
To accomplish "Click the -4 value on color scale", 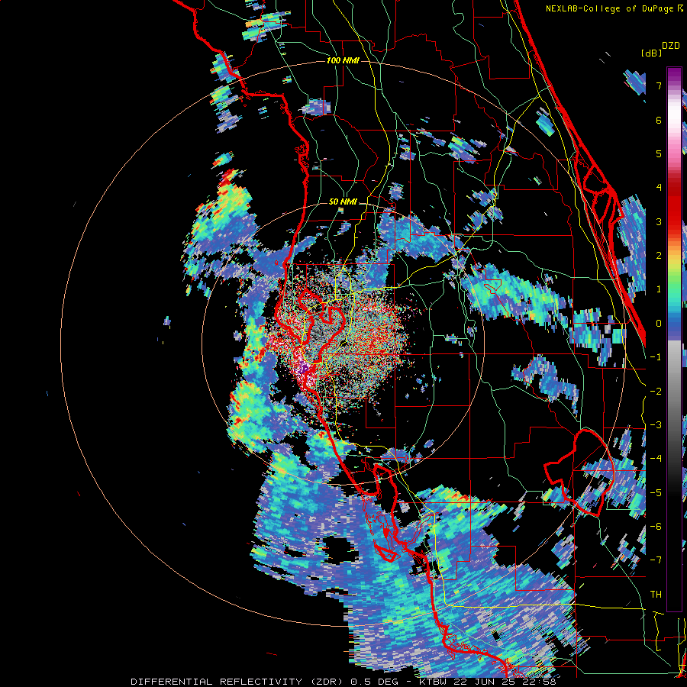I will point(656,459).
